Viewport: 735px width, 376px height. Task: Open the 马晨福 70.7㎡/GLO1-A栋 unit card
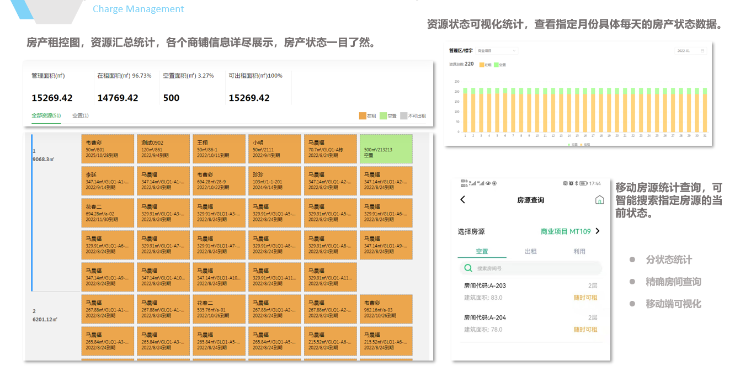coord(331,149)
